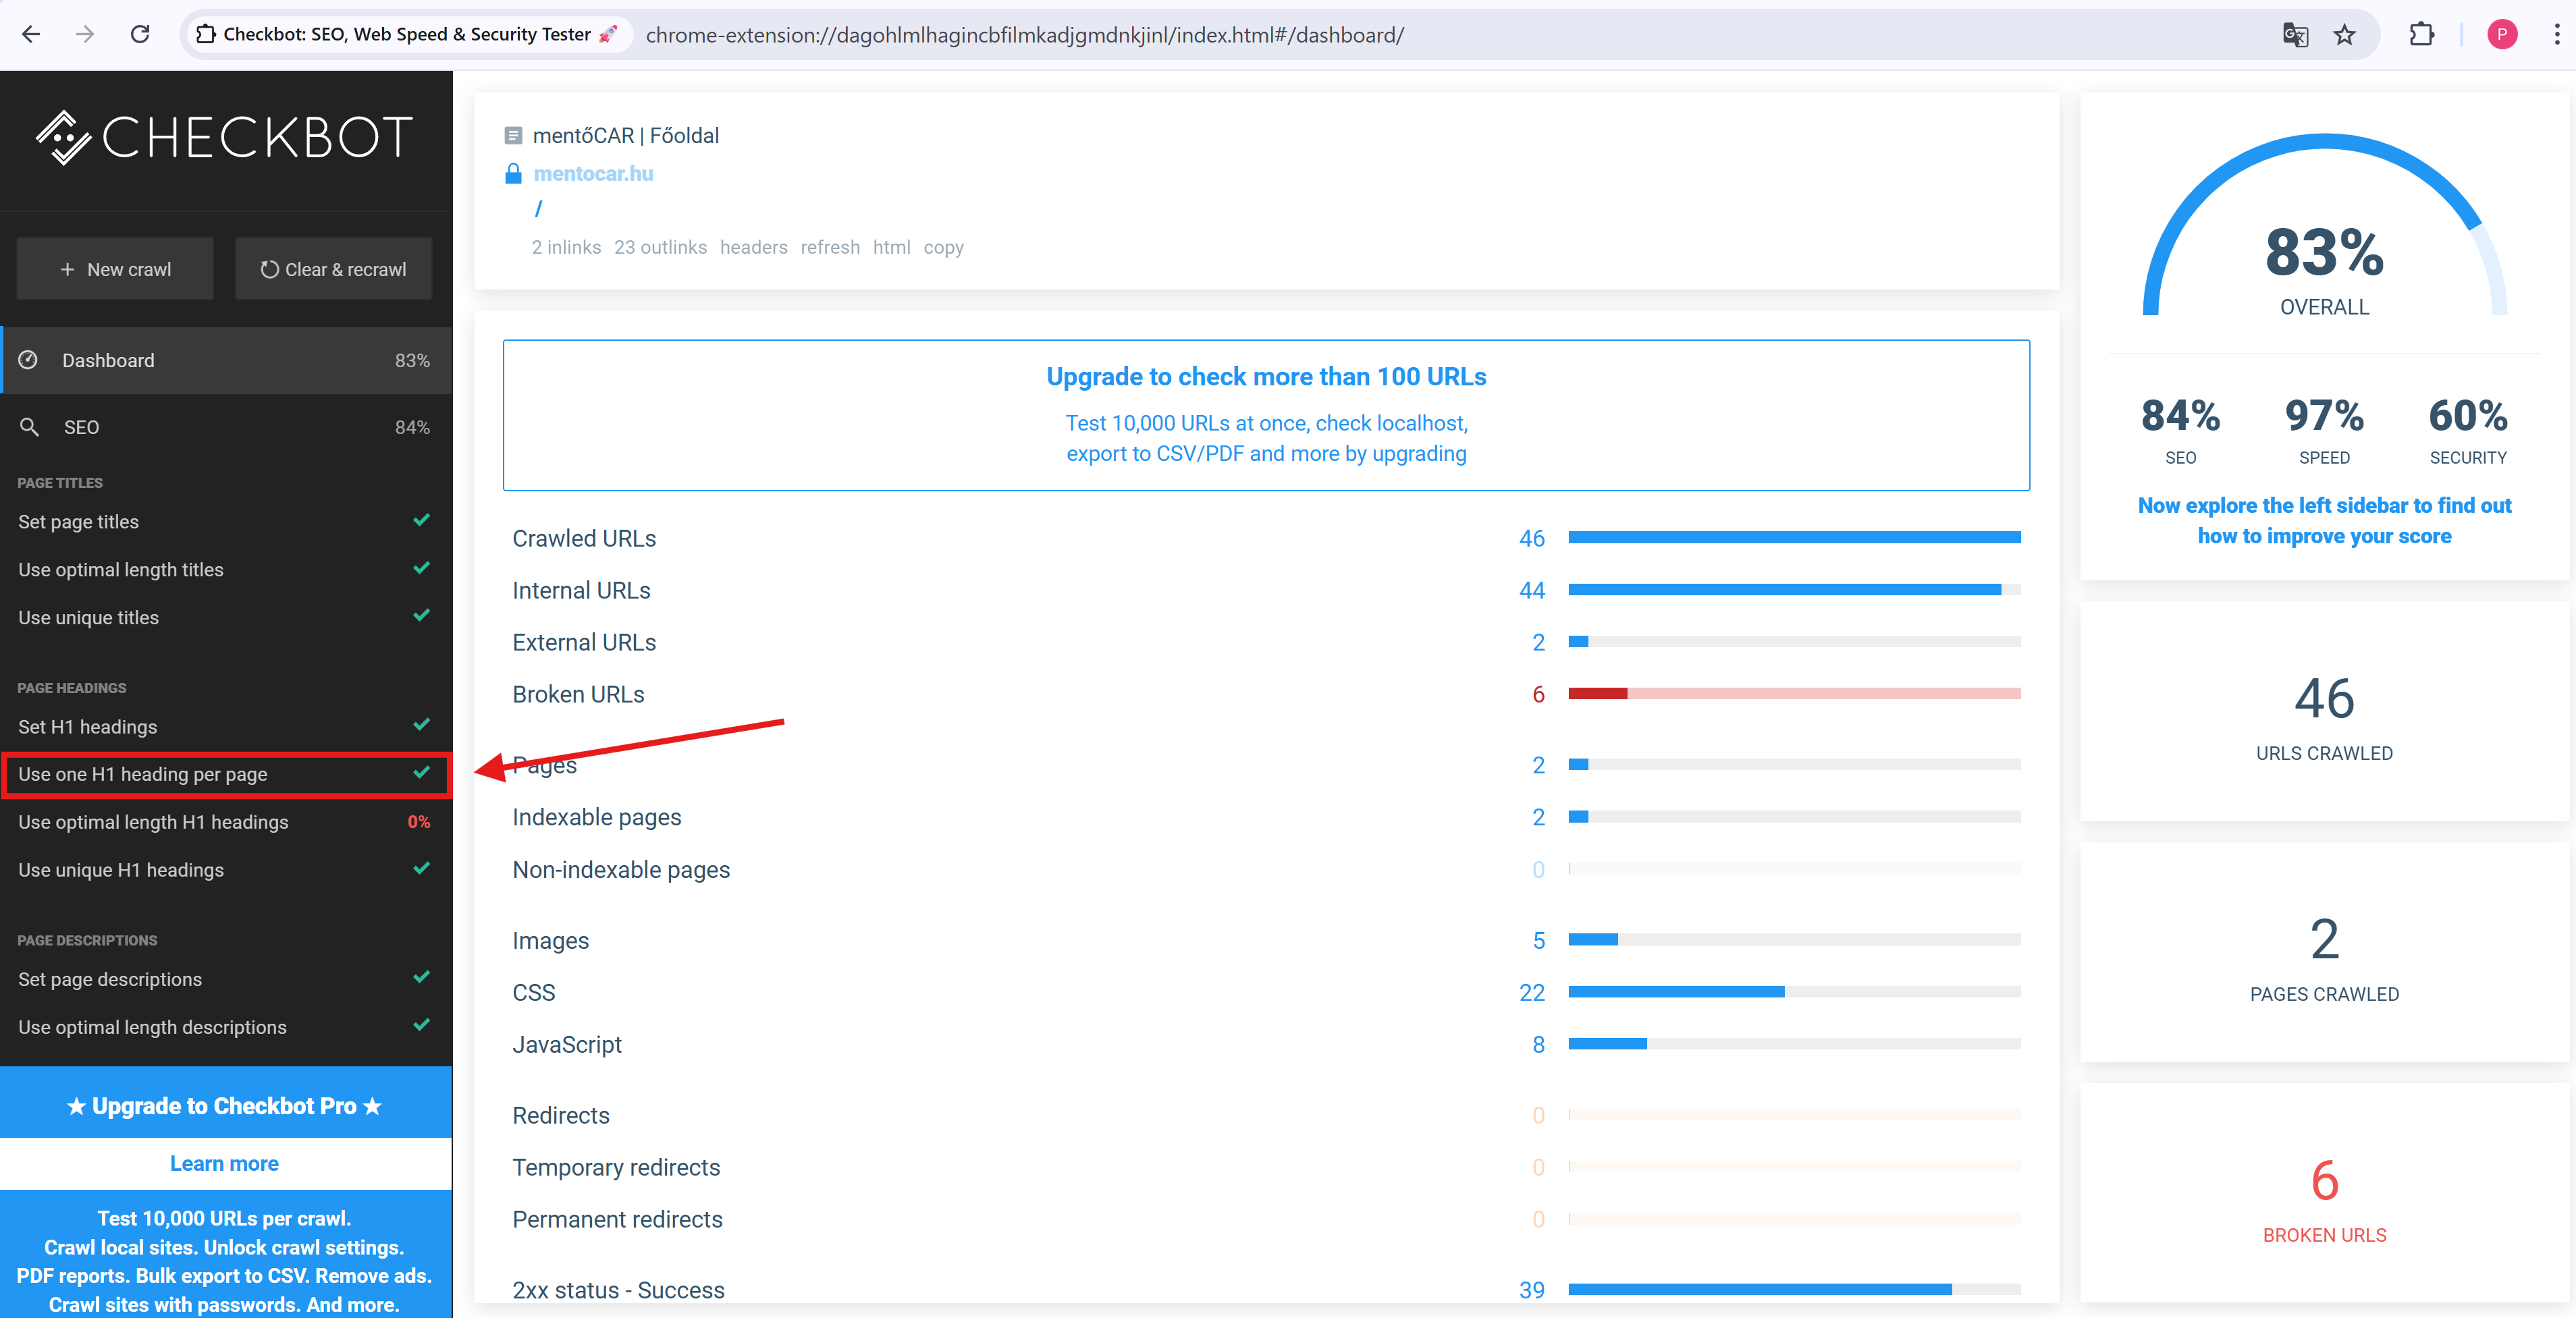Click the browser address bar URL

[1024, 35]
